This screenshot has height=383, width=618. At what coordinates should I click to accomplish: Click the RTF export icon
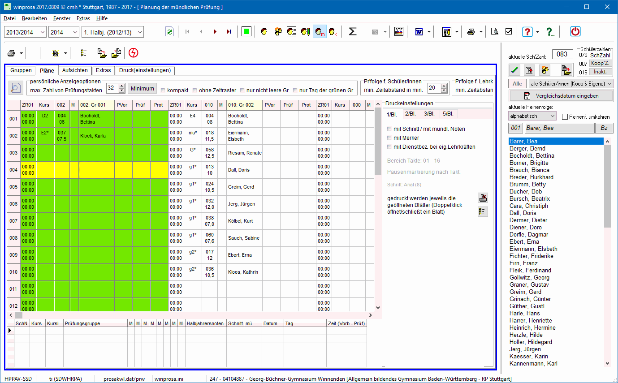[398, 31]
